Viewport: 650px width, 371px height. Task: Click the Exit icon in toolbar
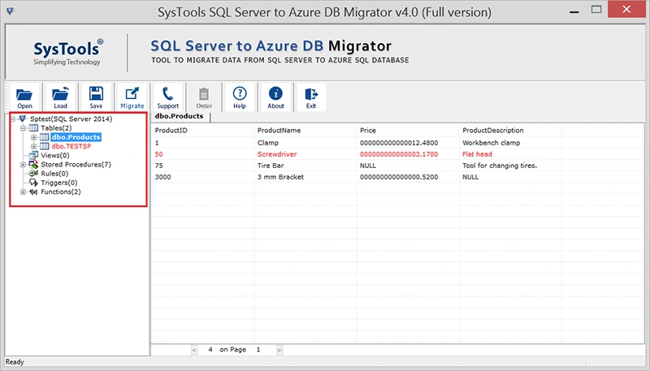coord(311,95)
